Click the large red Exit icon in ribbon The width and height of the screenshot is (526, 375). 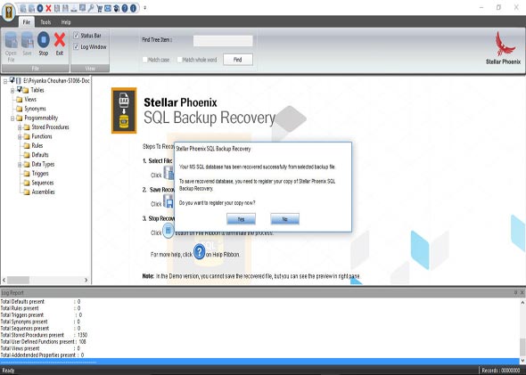tap(60, 40)
